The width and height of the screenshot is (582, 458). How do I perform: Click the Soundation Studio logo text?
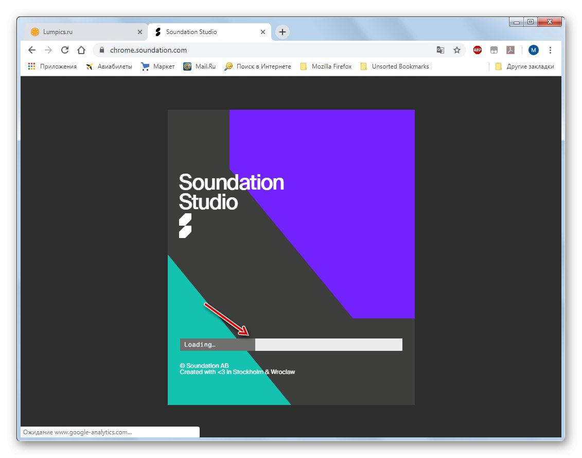pos(231,192)
